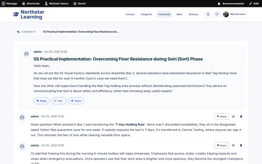Delete the toolbox talk comment
262x164 pixels.
(x=241, y=145)
